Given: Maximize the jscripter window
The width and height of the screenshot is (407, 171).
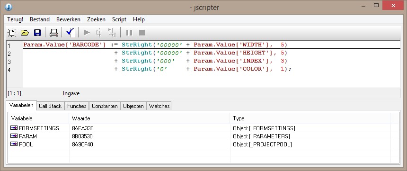Looking at the screenshot, I should point(376,5).
